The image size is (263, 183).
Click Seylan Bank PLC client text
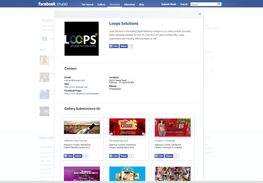pos(122,147)
